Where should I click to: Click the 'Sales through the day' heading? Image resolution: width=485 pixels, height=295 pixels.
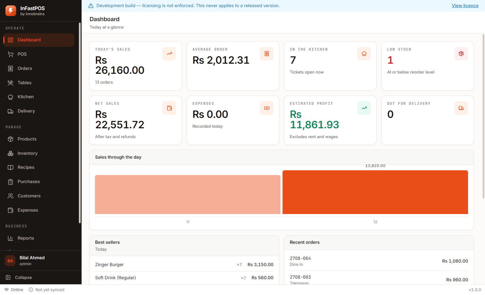click(x=118, y=157)
